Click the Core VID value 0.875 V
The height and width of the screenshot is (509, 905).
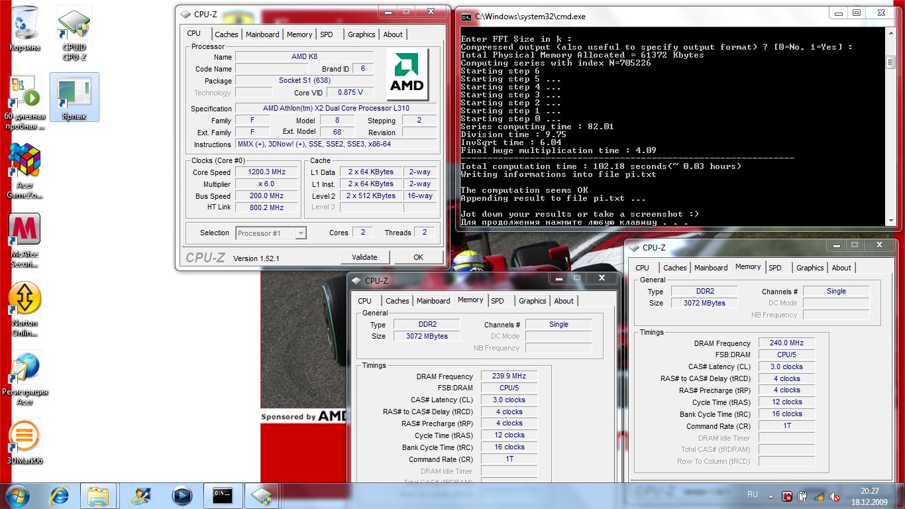pos(350,93)
